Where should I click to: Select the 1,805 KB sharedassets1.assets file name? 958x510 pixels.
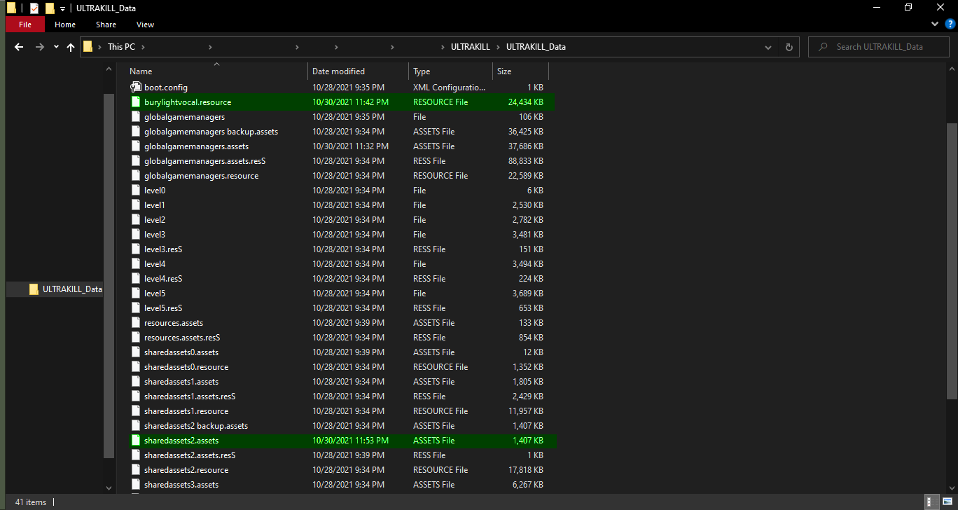tap(181, 382)
